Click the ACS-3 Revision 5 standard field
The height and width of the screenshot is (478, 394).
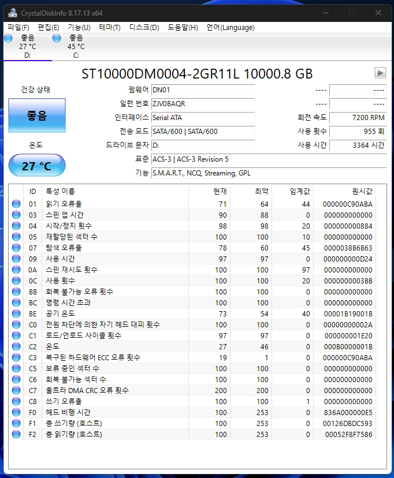tap(269, 159)
